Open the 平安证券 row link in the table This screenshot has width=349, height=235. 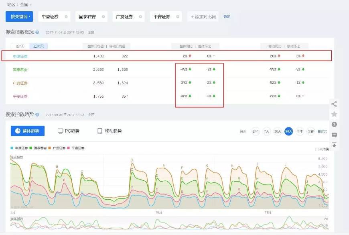tap(20, 96)
